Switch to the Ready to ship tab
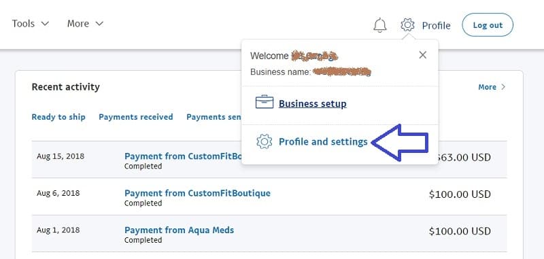The image size is (544, 259). tap(58, 117)
